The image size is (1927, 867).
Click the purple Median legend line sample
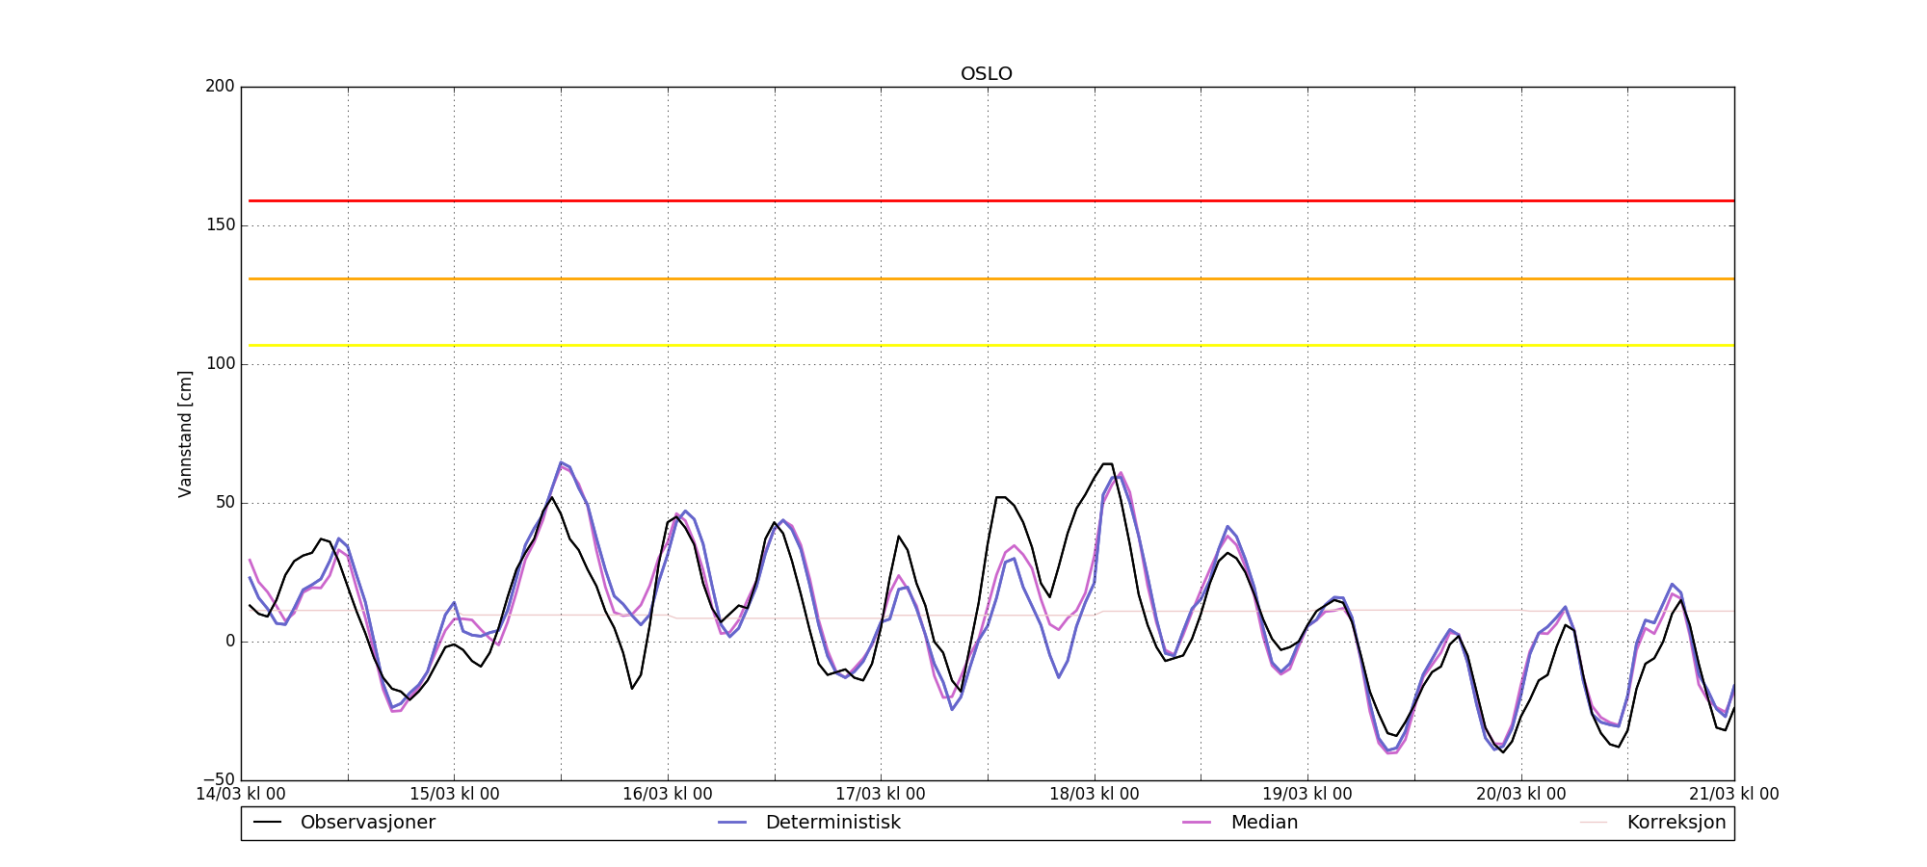(x=1198, y=823)
